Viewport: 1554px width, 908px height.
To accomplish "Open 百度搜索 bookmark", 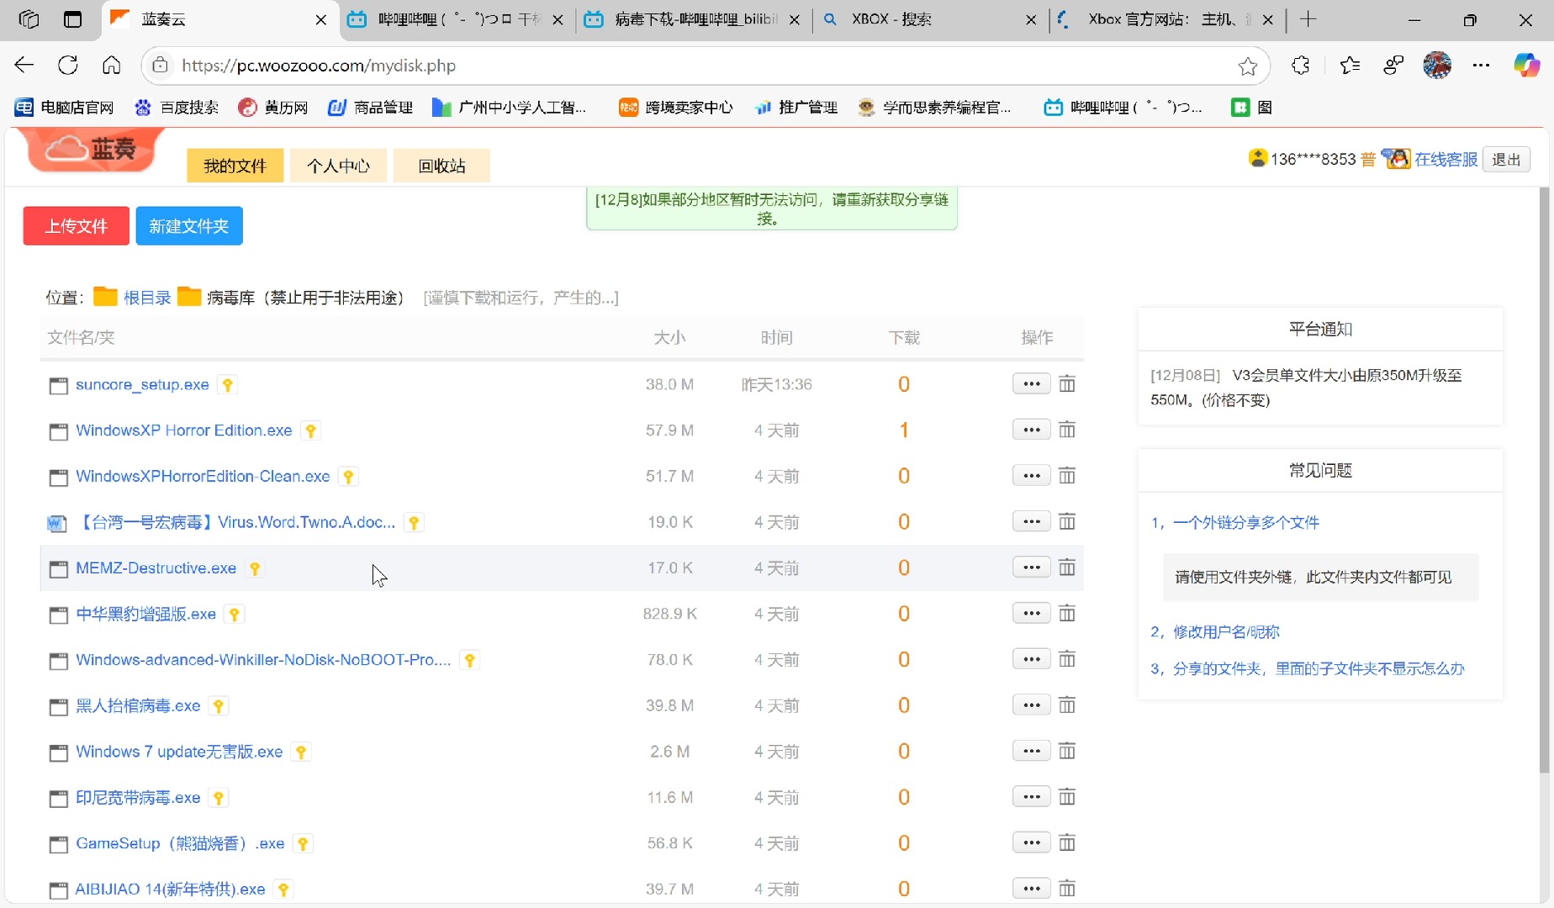I will [x=177, y=108].
